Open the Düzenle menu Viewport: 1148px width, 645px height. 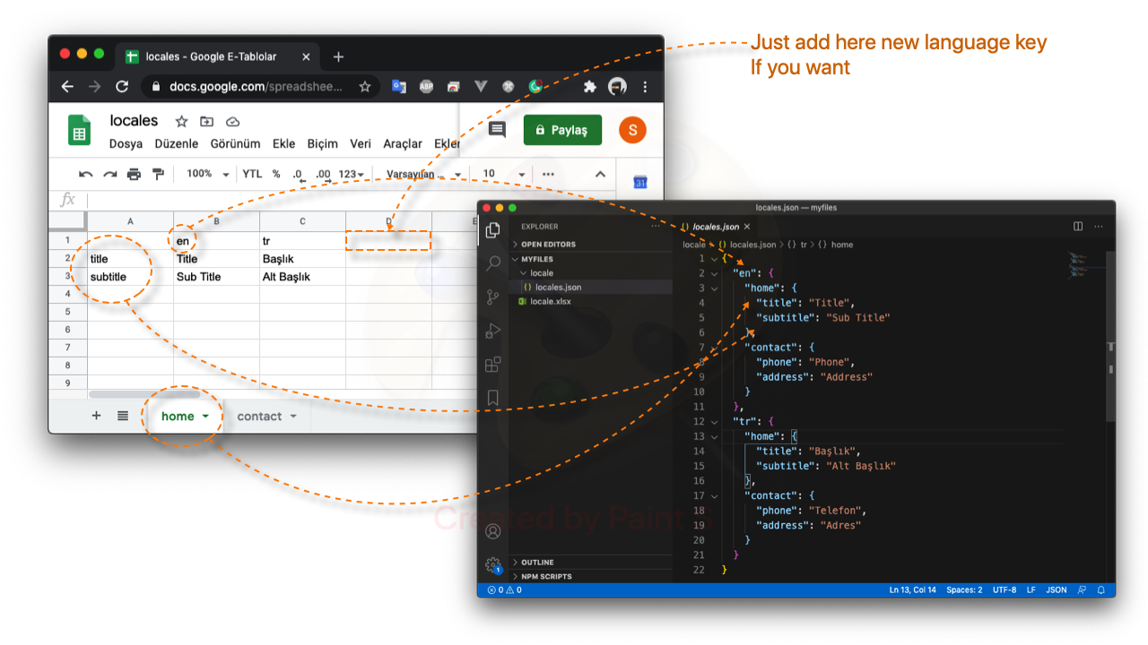click(177, 143)
